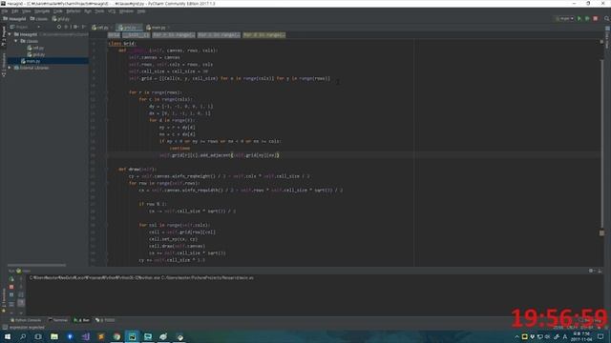Screen dimensions: 611x343
Task: Hide the Project tool window
Action: point(84,28)
